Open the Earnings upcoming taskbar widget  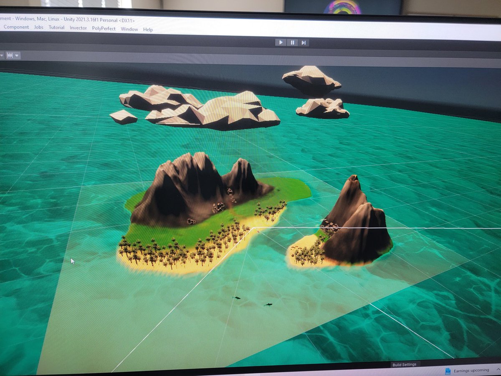click(468, 371)
